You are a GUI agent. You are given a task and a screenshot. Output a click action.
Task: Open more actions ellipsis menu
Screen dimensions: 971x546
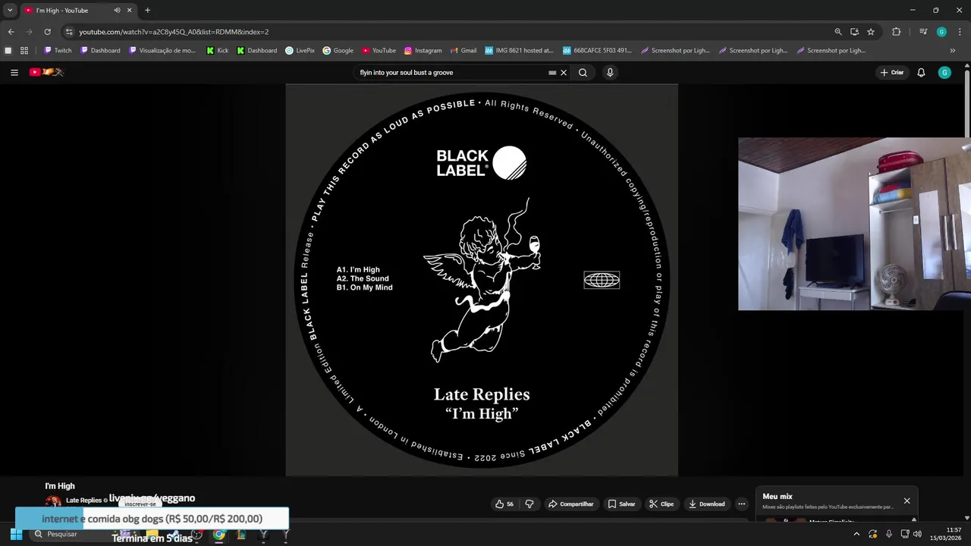click(x=742, y=504)
